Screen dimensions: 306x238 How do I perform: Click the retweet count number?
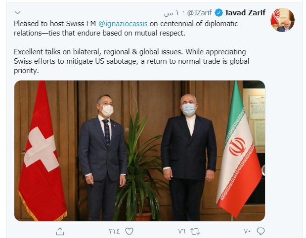point(182,232)
